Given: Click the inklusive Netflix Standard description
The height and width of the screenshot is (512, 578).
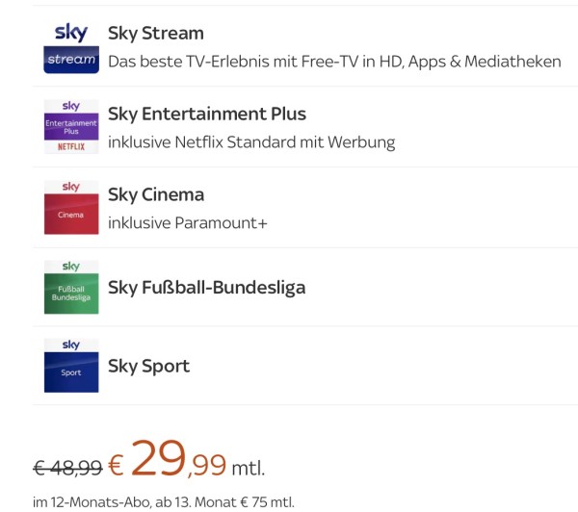Looking at the screenshot, I should 251,142.
